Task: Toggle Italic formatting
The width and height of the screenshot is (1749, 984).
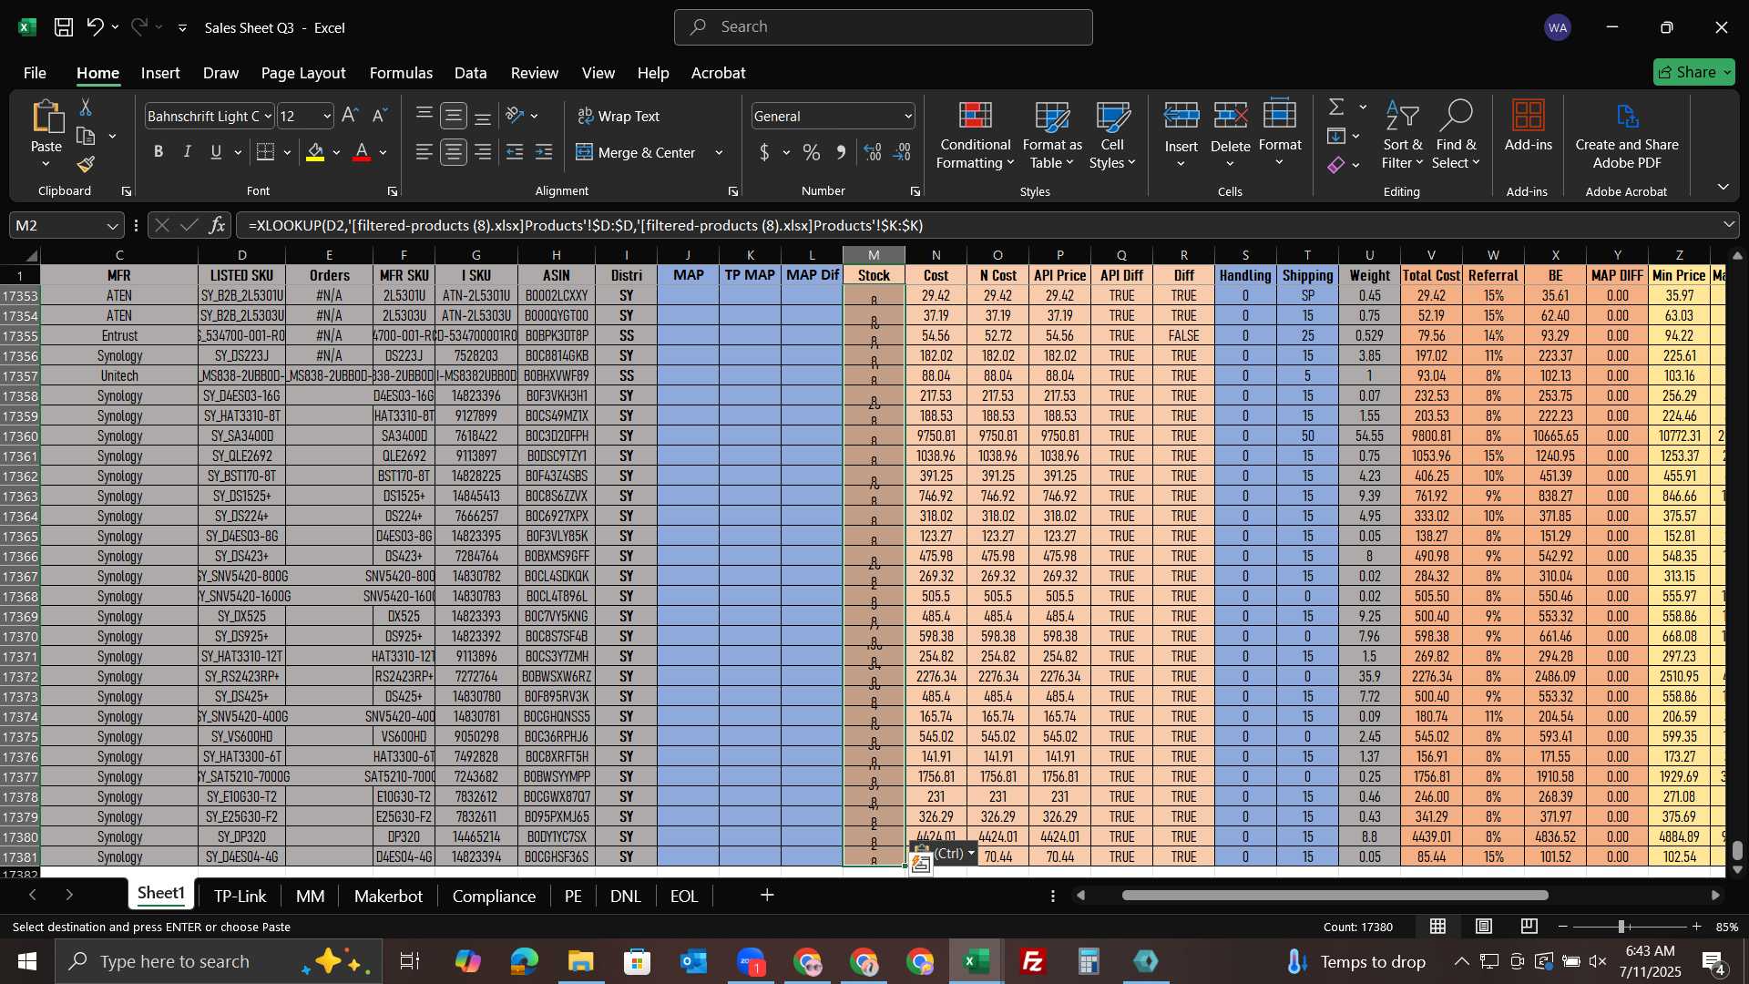Action: (188, 152)
